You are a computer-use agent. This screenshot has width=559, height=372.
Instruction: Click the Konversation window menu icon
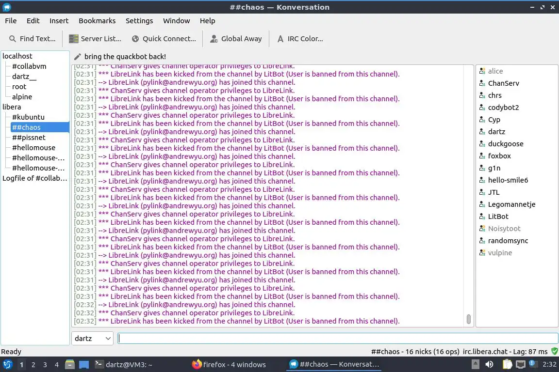6,7
